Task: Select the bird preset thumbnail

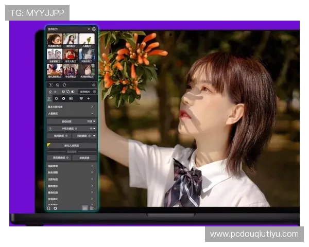Action: tap(87, 39)
